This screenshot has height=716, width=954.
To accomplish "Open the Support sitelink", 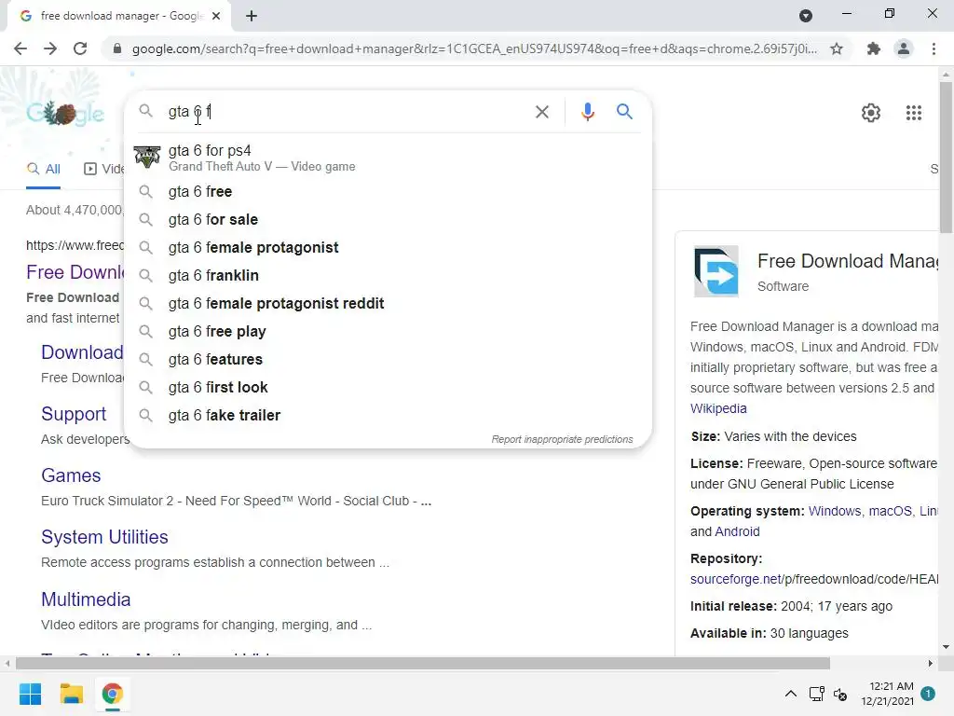I will [74, 414].
